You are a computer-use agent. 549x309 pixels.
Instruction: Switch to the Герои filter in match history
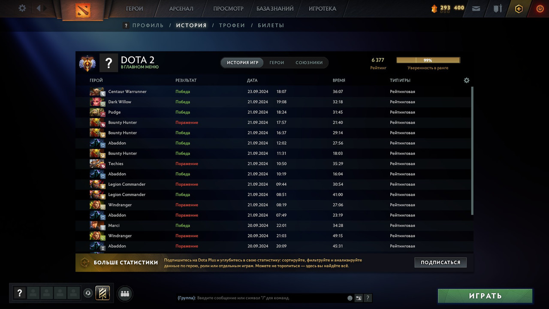point(277,63)
